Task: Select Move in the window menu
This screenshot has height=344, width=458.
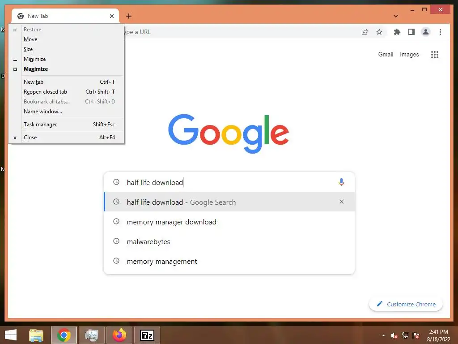Action: pyautogui.click(x=67, y=39)
